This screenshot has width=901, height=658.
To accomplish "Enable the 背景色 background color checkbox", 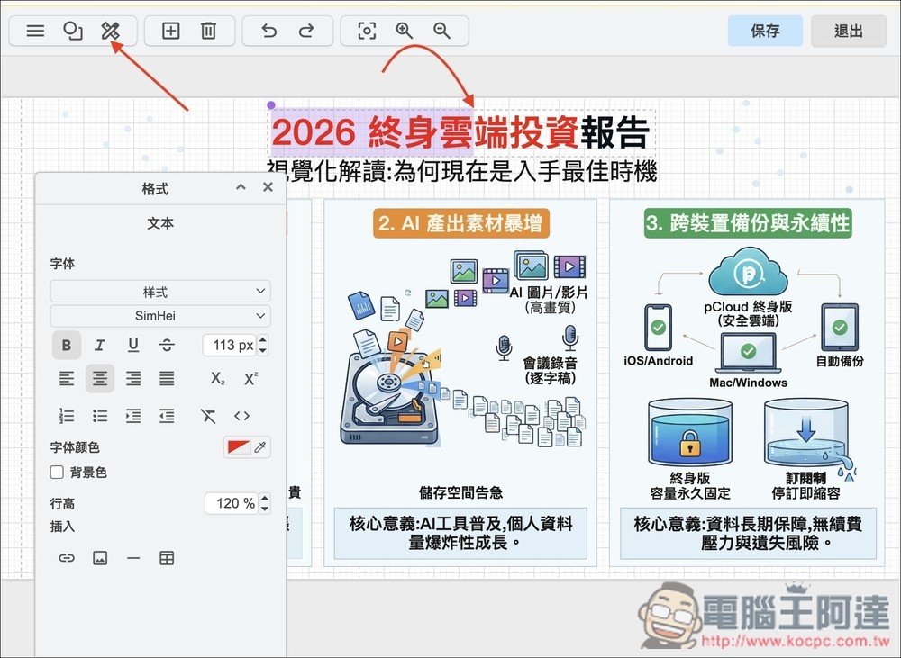I will tap(57, 472).
